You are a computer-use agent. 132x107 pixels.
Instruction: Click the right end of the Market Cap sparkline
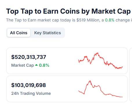coord(122,67)
